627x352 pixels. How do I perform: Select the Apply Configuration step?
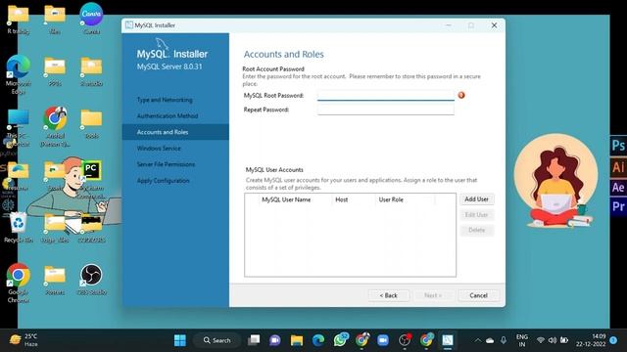(x=164, y=180)
